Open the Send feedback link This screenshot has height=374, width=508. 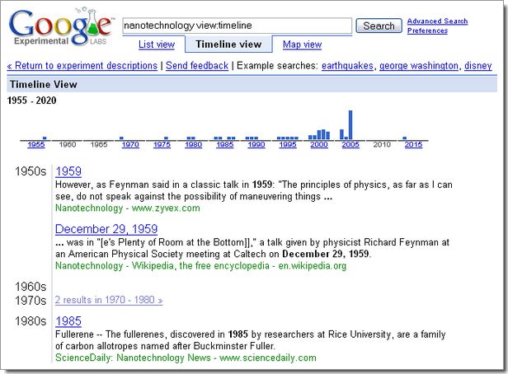197,66
